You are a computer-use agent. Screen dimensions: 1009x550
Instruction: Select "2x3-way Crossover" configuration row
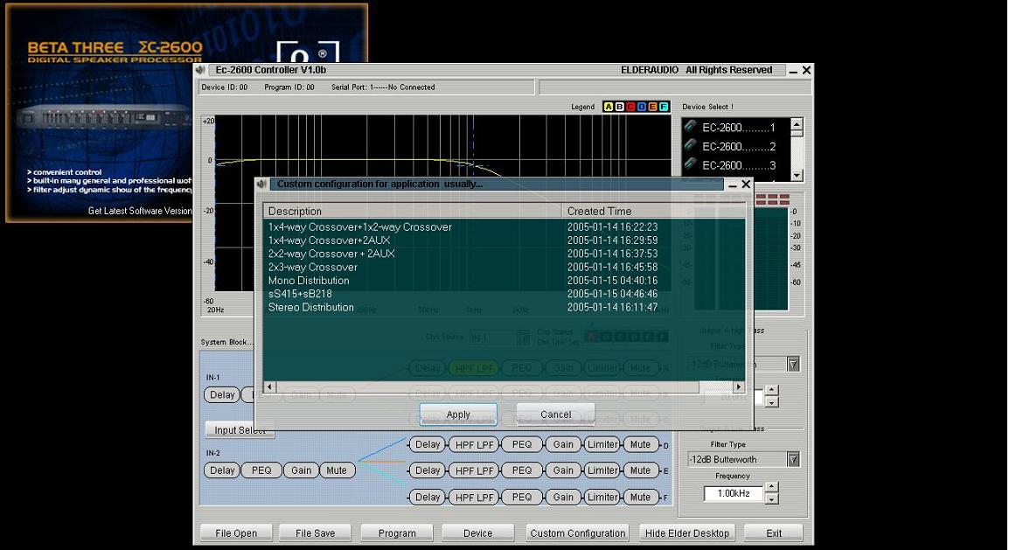504,267
